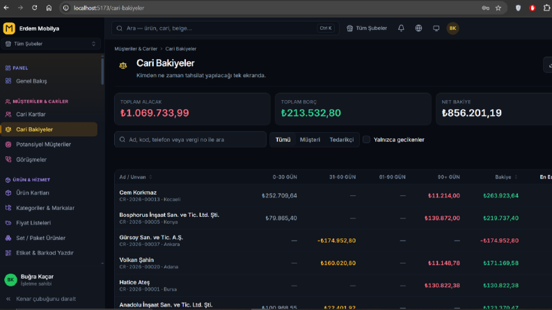Screen dimensions: 552x310
Task: Click the globe language icon
Action: click(418, 28)
